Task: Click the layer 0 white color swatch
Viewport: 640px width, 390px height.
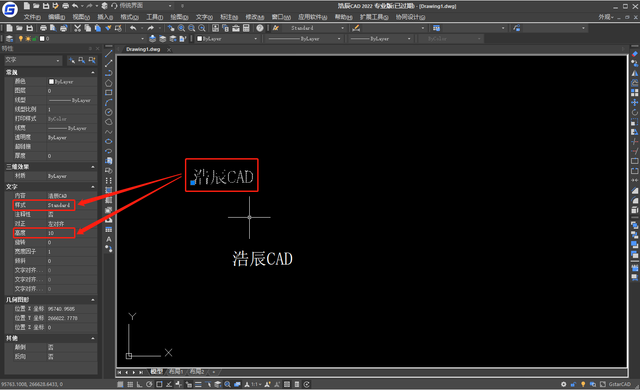Action: click(42, 39)
